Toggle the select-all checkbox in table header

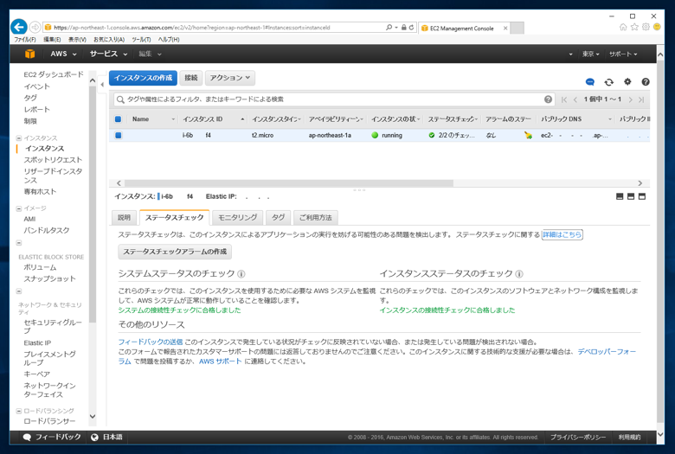(118, 119)
